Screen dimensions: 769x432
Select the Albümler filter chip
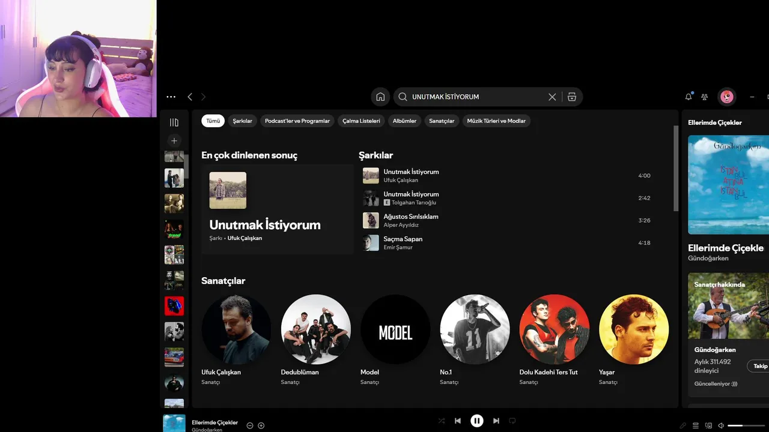click(404, 121)
